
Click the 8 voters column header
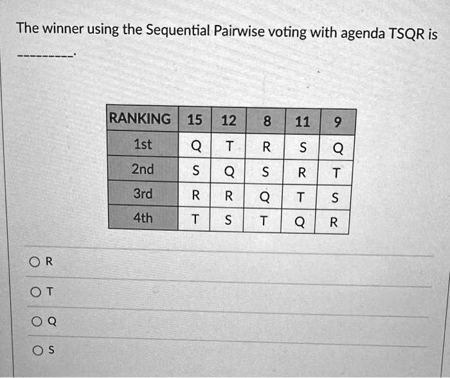pyautogui.click(x=265, y=122)
